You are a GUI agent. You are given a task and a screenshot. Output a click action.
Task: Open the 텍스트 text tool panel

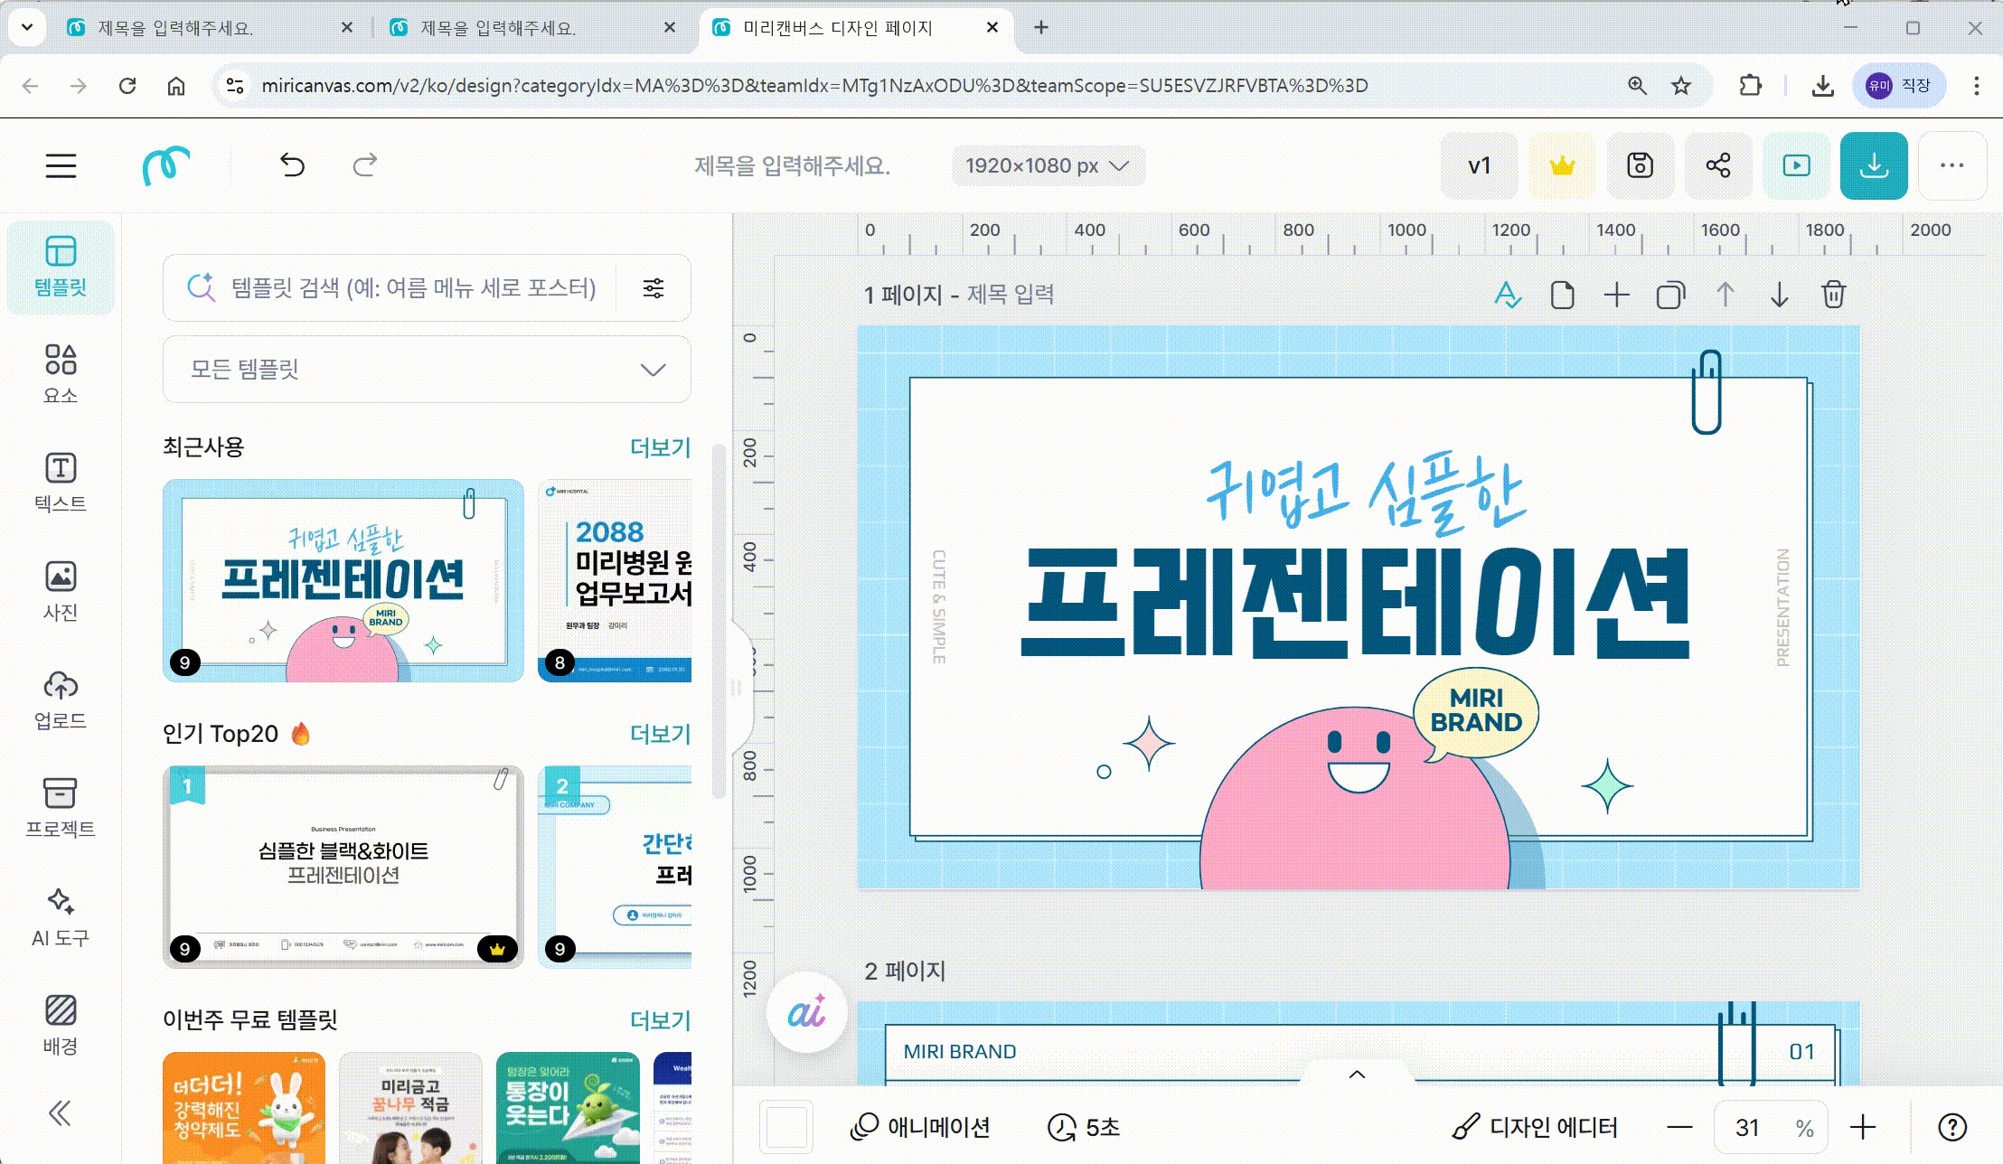pos(61,481)
